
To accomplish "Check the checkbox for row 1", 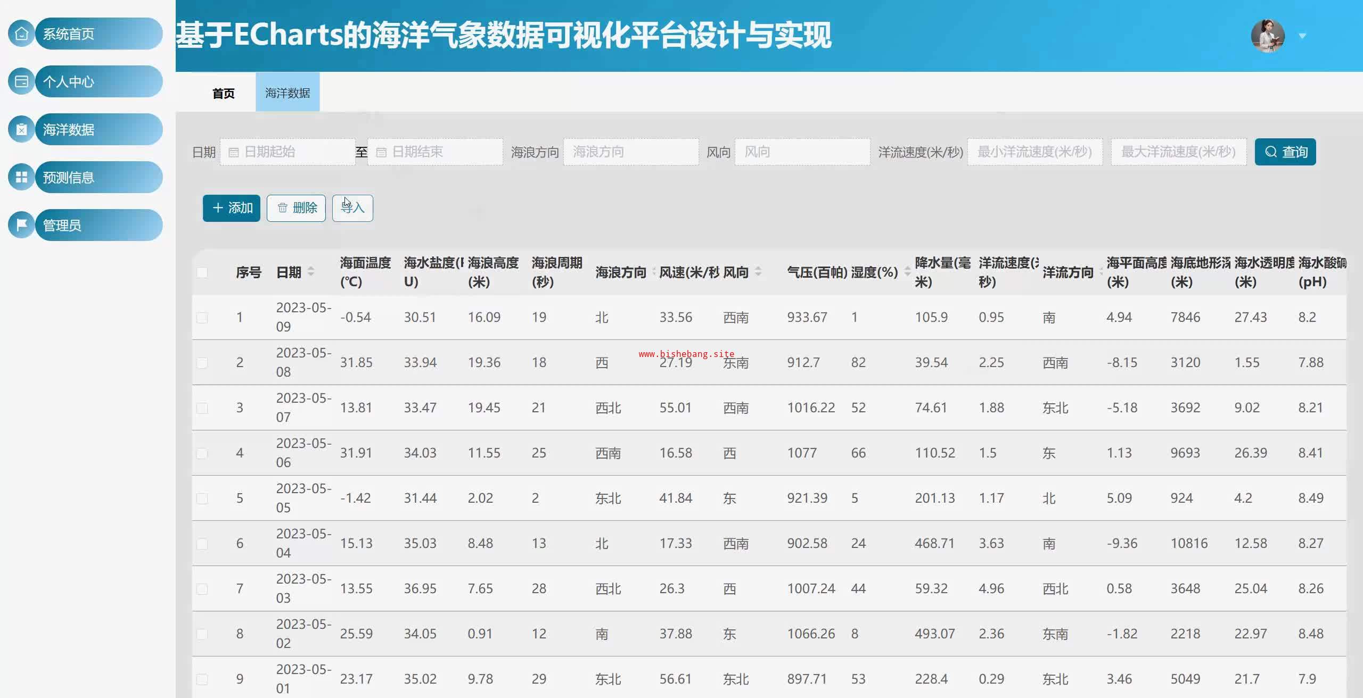I will click(x=202, y=318).
